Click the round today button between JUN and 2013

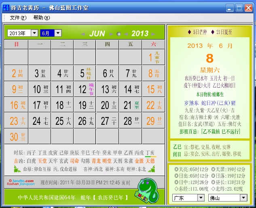point(118,34)
